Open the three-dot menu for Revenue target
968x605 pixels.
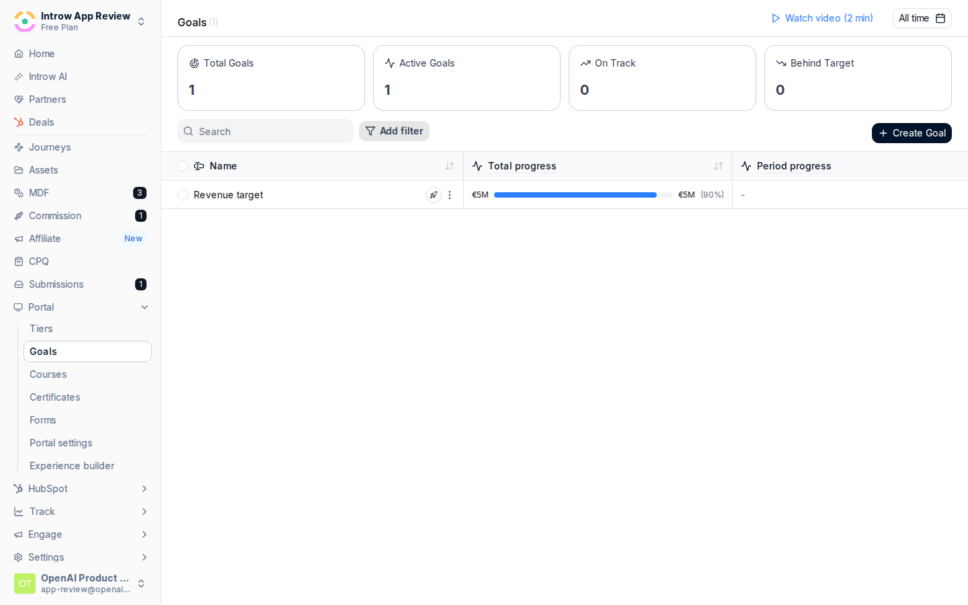pyautogui.click(x=450, y=195)
